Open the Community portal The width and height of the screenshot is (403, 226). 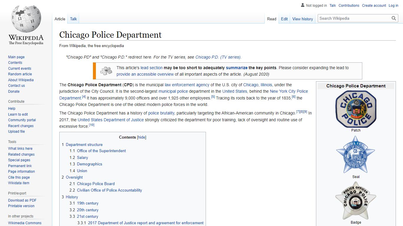pyautogui.click(x=22, y=120)
